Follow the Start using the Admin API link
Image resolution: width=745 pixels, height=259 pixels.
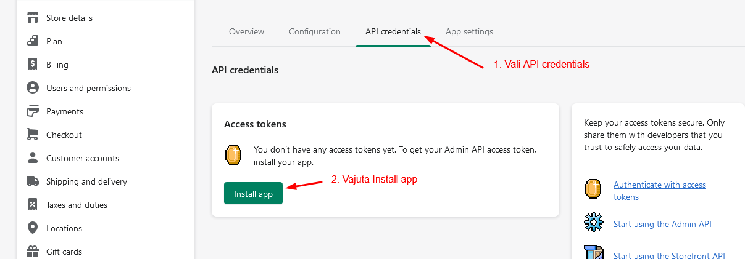(662, 224)
